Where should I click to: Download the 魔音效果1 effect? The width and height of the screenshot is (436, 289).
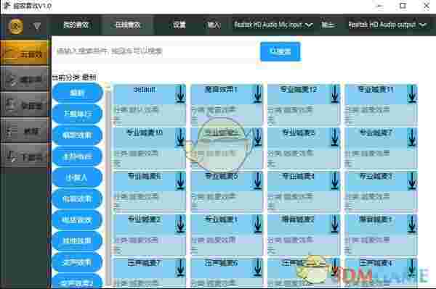[258, 94]
